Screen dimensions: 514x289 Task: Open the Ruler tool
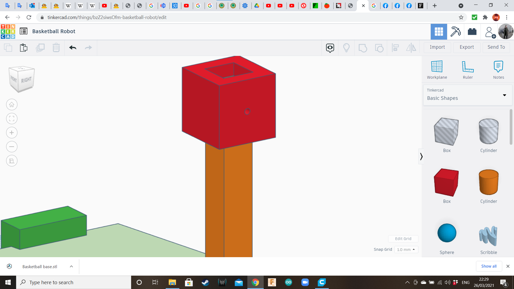click(468, 69)
